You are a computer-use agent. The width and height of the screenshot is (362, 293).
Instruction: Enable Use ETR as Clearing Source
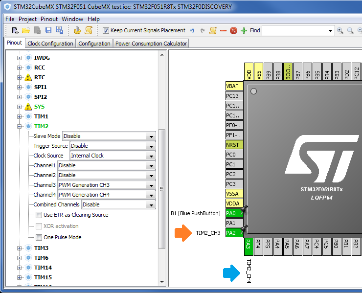39,215
